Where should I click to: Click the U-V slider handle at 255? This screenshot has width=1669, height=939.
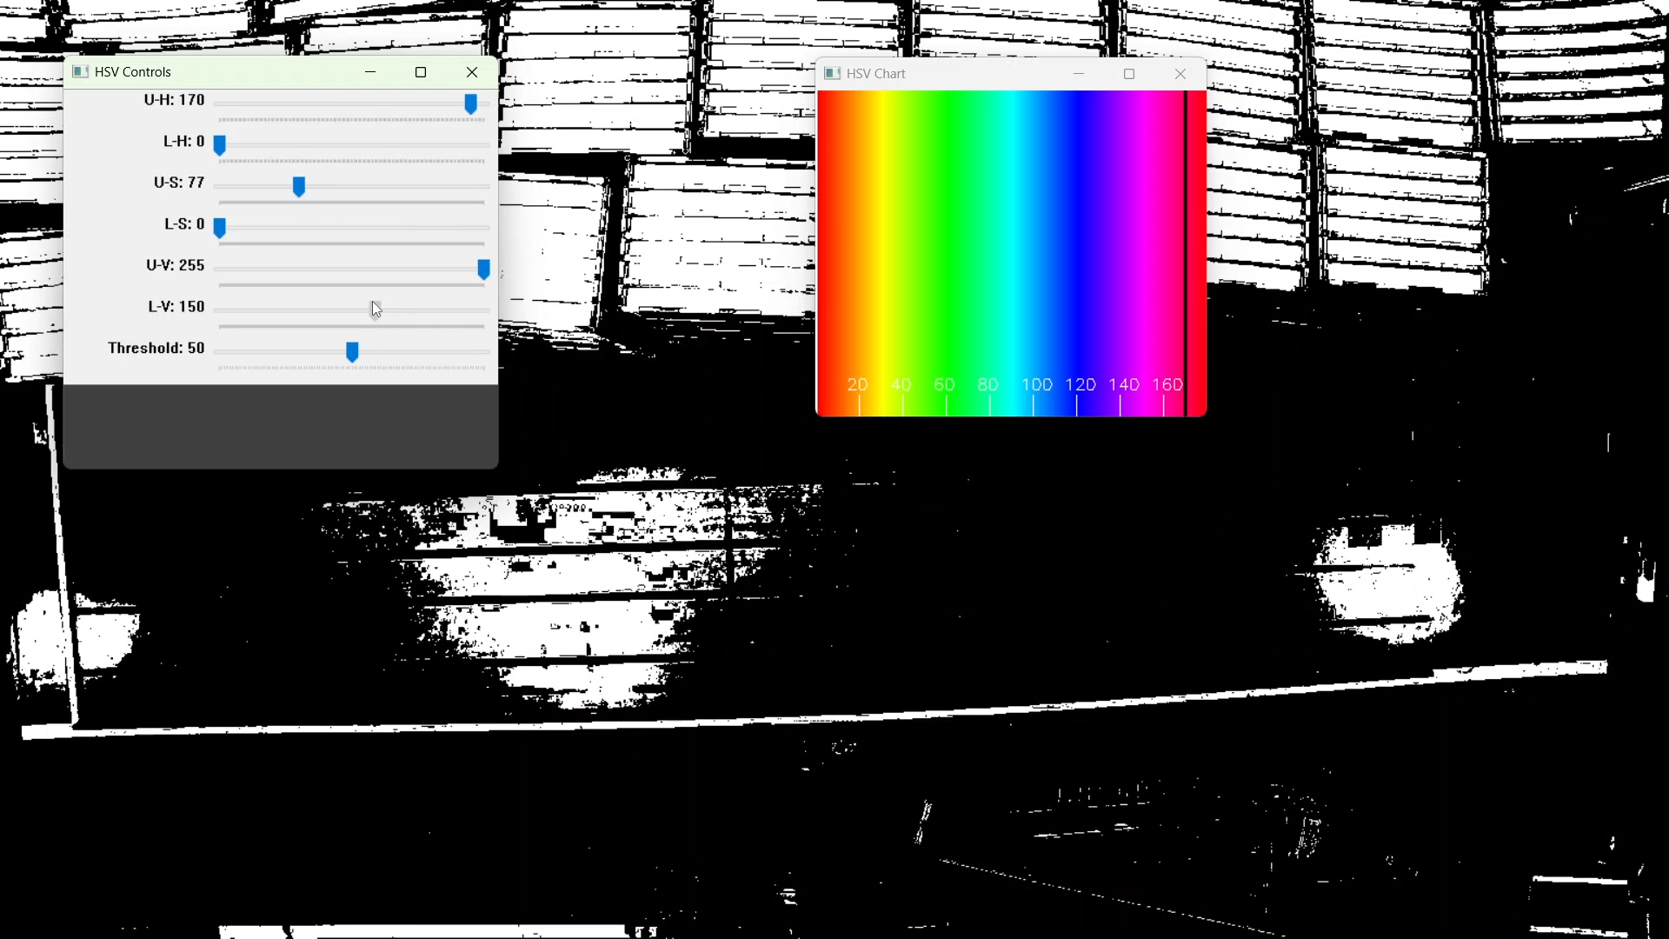pos(484,270)
